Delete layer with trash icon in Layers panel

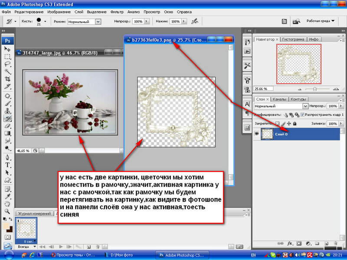pos(336,244)
